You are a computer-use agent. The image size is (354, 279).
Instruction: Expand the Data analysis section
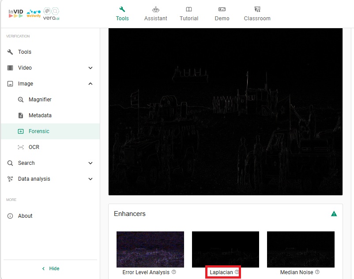[x=90, y=179]
